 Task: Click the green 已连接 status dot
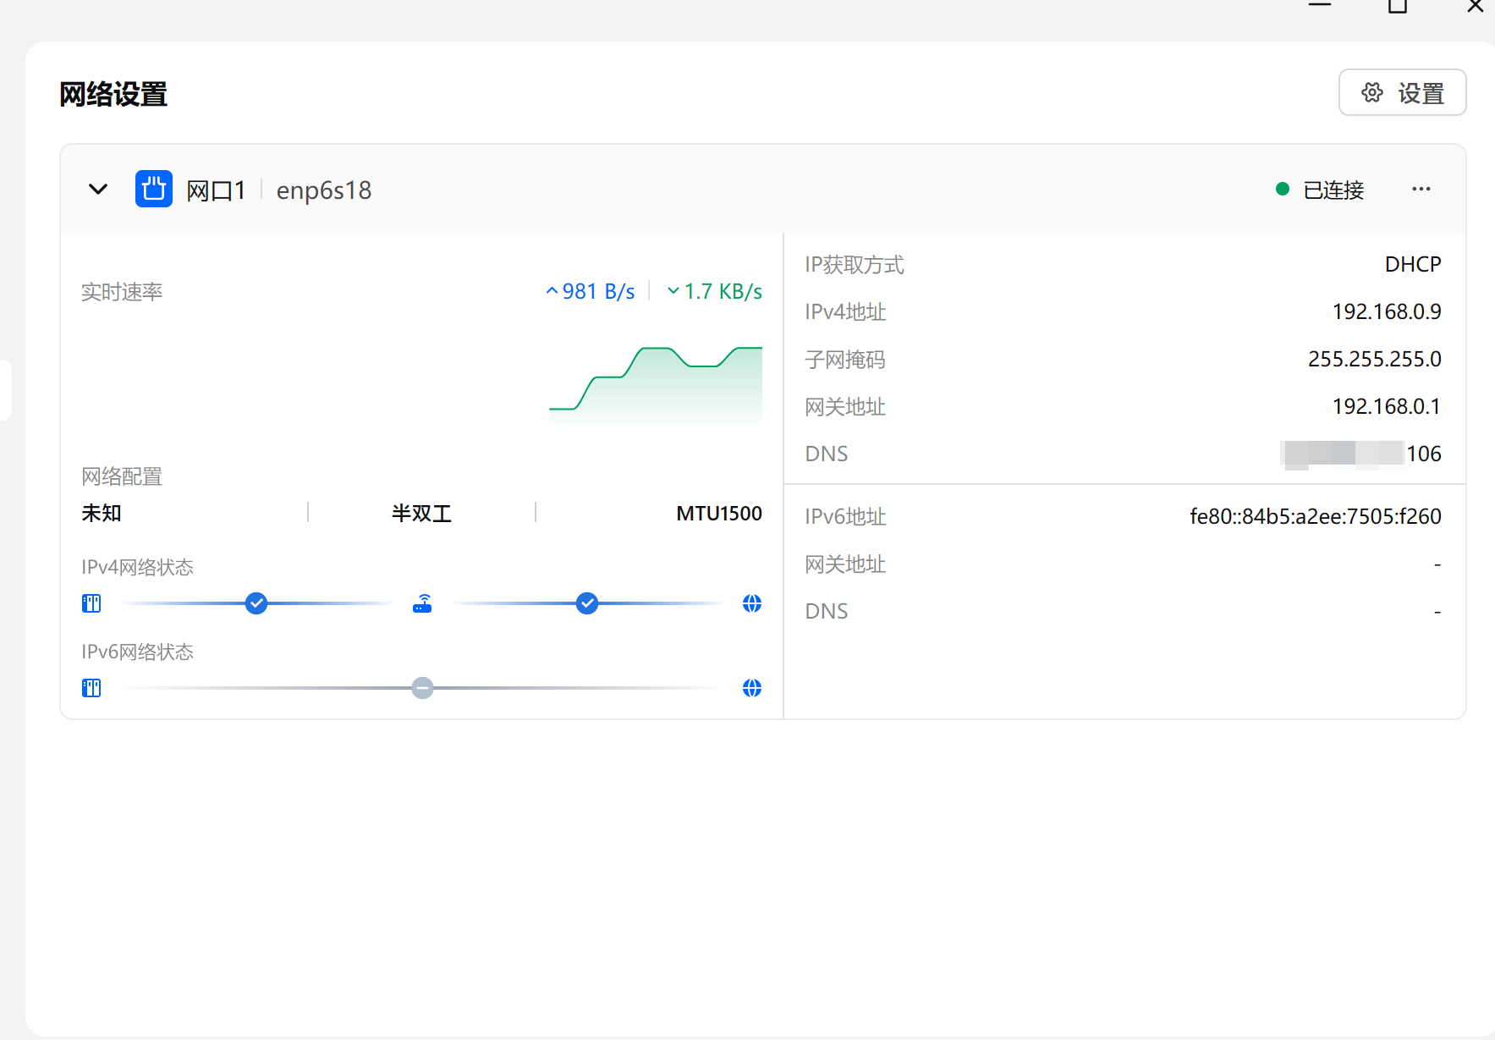coord(1282,190)
